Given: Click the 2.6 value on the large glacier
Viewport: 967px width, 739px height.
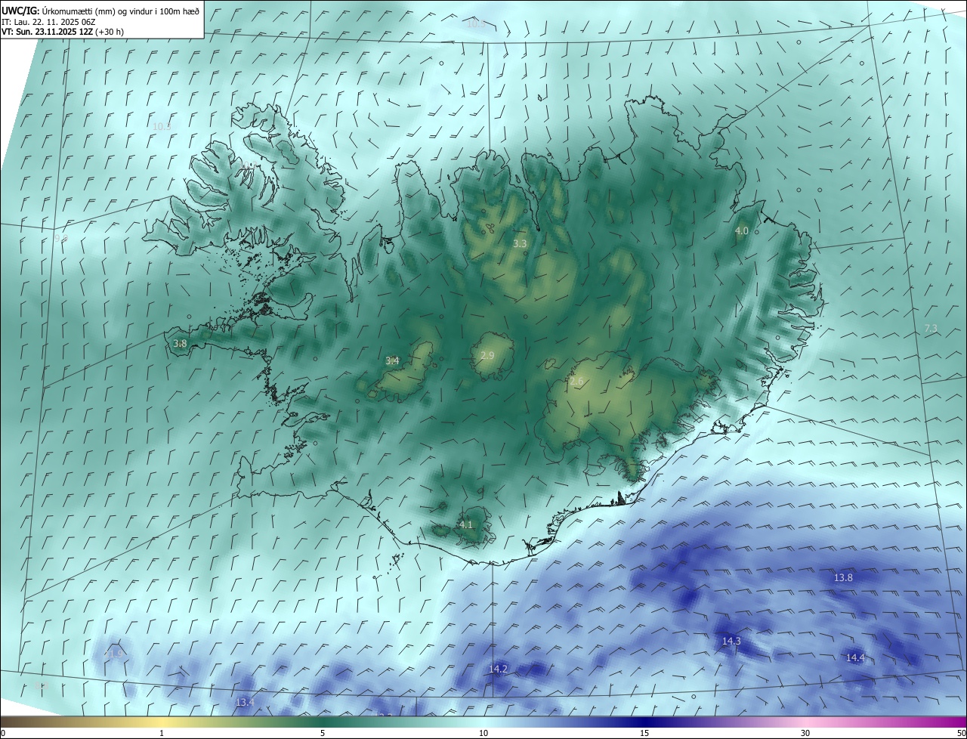Looking at the screenshot, I should tap(576, 382).
